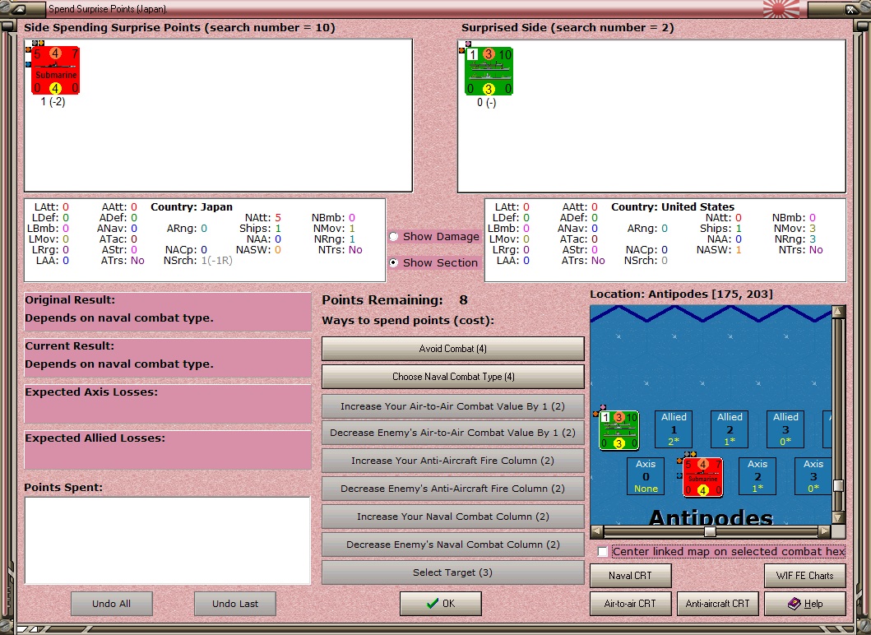Open the WIF FE Charts
This screenshot has height=635, width=871.
coord(805,576)
